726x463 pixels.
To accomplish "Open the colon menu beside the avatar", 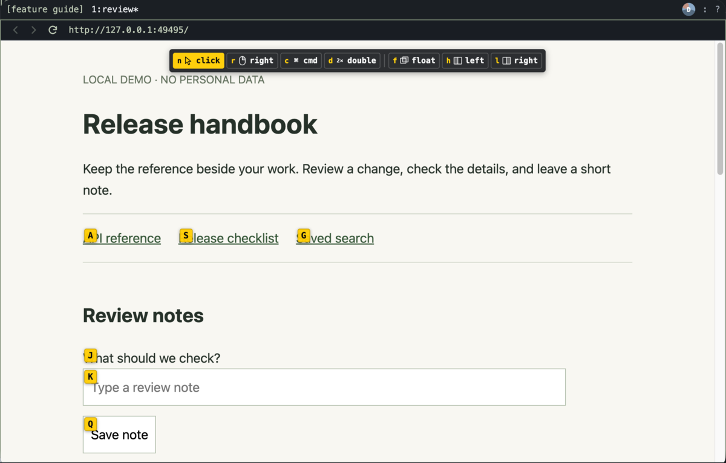I will [x=705, y=9].
